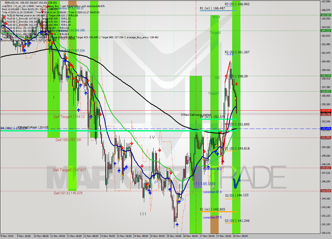This screenshot has height=239, width=332.
Task: Select the S3 (D) | 141.246 label
Action: pos(237,221)
